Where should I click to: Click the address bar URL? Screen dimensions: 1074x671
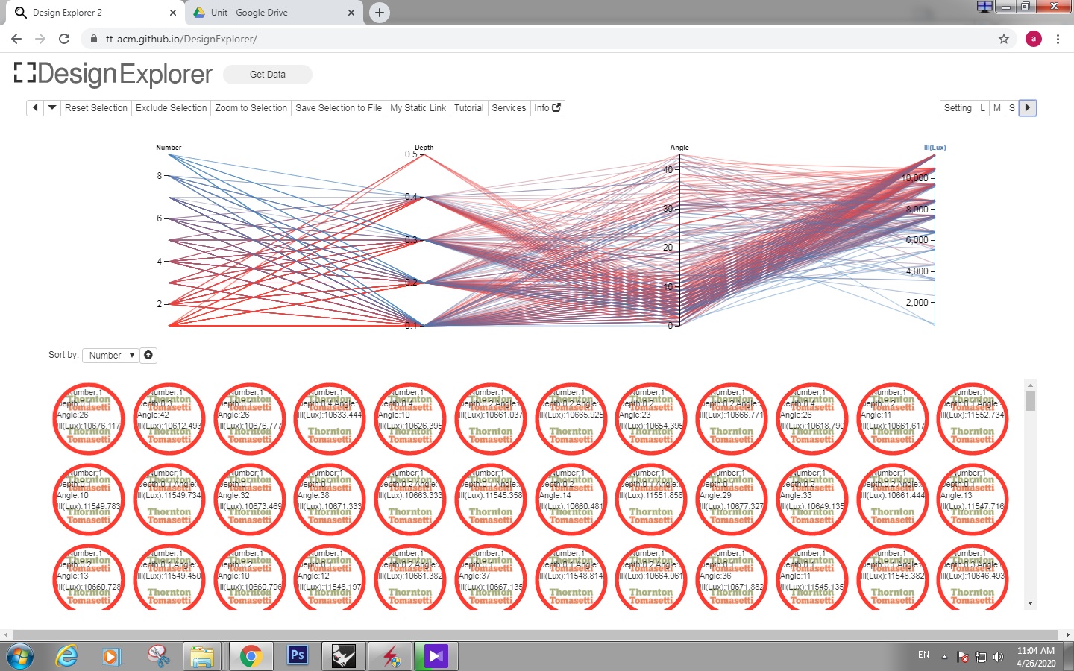point(181,39)
